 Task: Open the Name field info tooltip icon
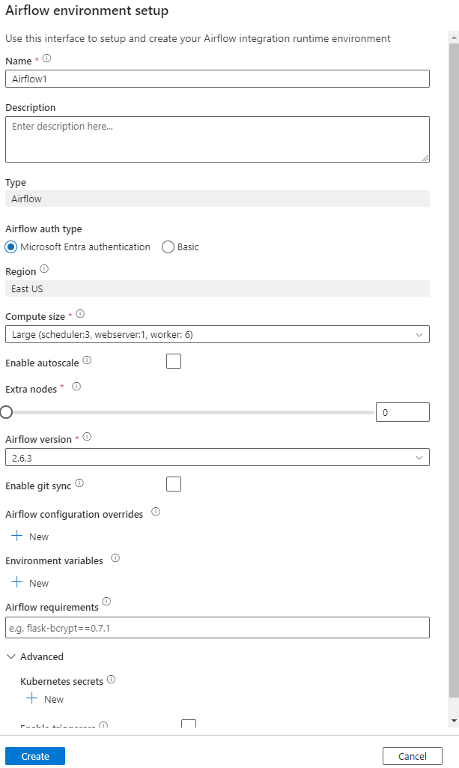pos(46,58)
